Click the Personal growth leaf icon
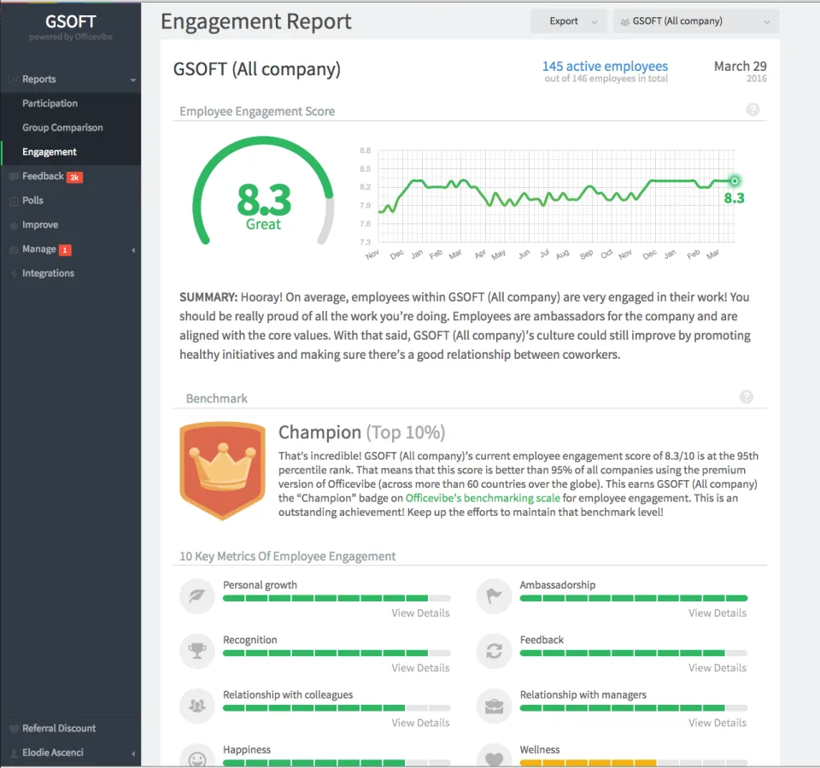 coord(197,595)
